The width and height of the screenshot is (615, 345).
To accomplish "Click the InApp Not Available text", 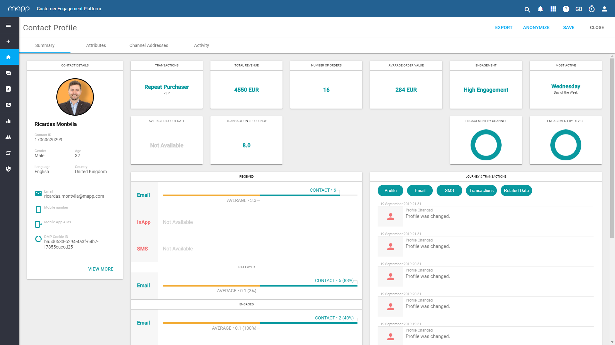I will 178,222.
